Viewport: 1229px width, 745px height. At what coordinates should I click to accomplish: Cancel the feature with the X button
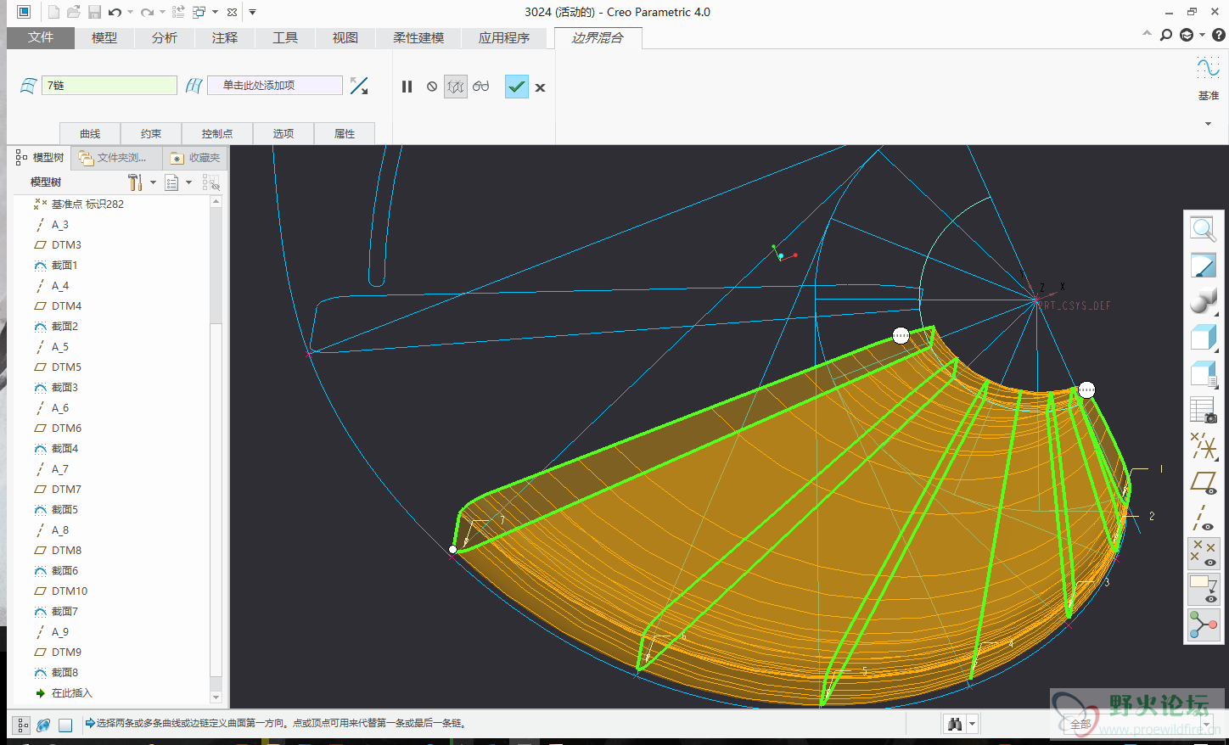pos(540,87)
